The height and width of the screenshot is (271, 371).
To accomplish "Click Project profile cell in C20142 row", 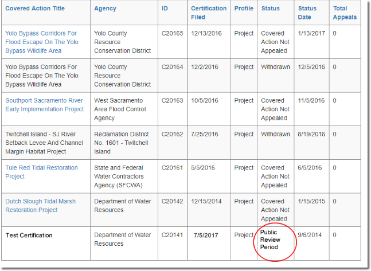I will [x=244, y=202].
